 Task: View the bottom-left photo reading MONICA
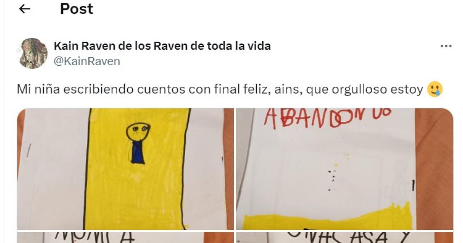[125, 237]
